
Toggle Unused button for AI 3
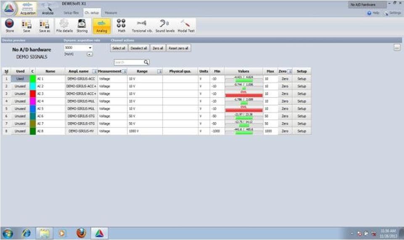[x=20, y=94]
